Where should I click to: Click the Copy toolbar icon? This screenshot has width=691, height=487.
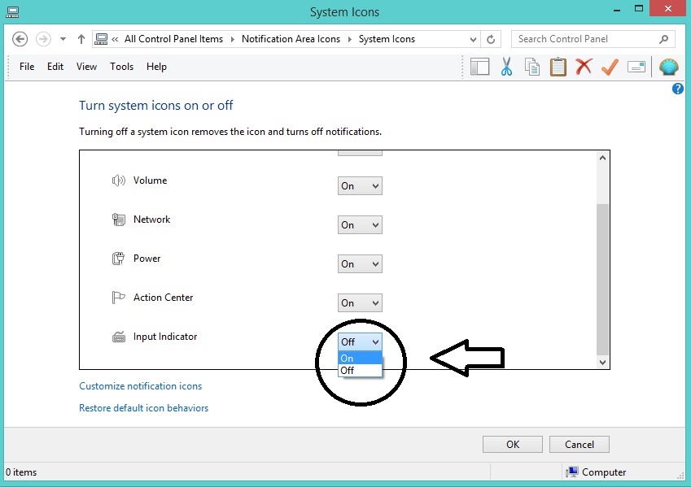(x=532, y=67)
